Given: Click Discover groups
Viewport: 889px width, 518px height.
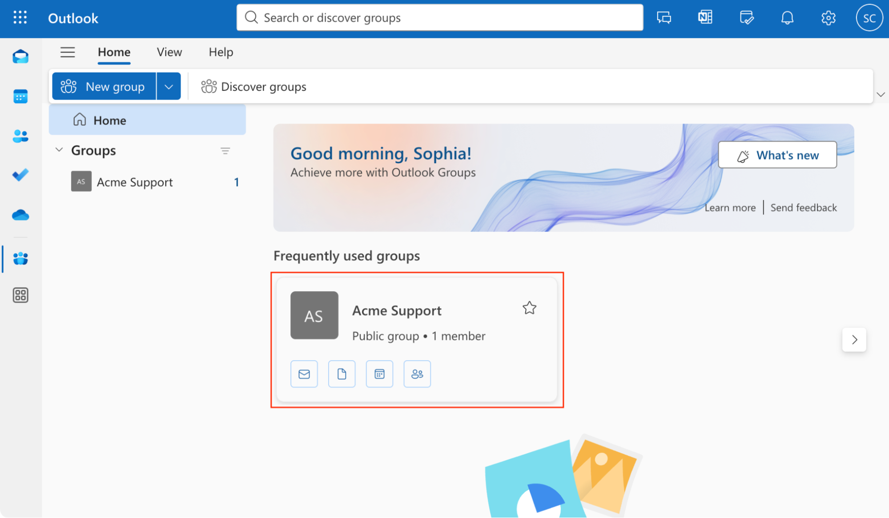Looking at the screenshot, I should (253, 86).
